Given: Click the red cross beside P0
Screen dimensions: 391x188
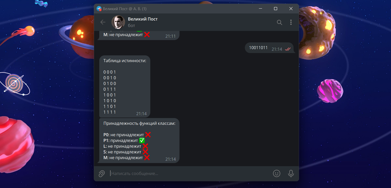Looking at the screenshot, I should click(x=148, y=135).
